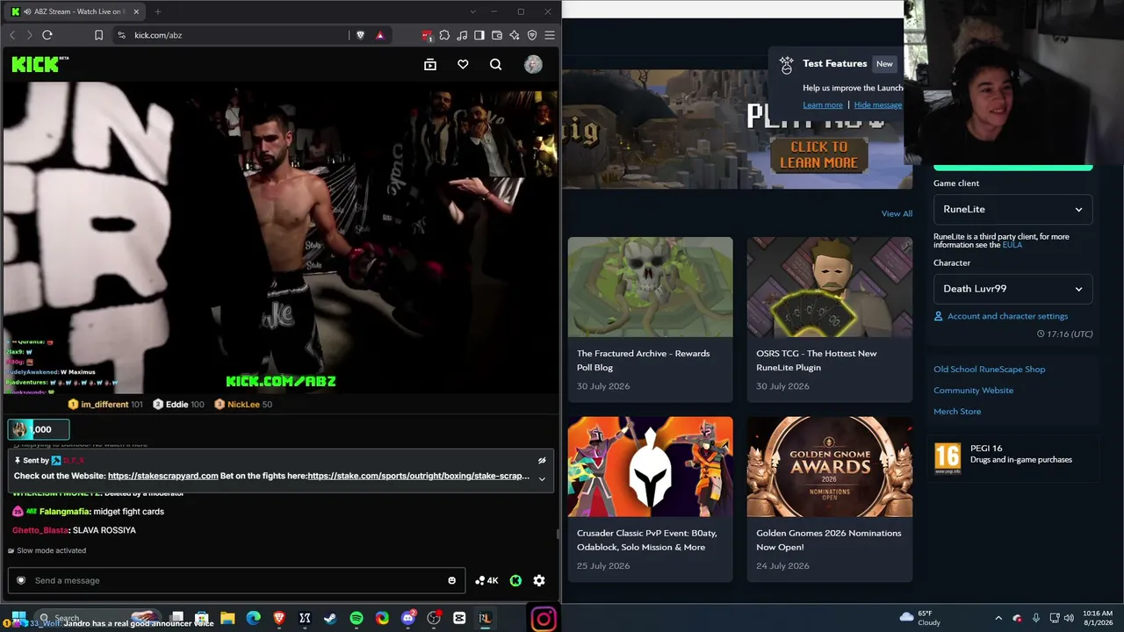This screenshot has height=632, width=1124.
Task: Click the Send a message chat field
Action: [x=237, y=580]
